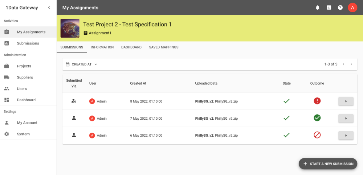363x175 pixels.
Task: Click the State column header
Action: (287, 84)
